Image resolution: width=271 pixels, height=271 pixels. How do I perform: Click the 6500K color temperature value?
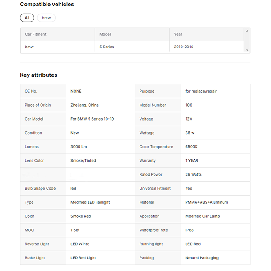pos(192,147)
